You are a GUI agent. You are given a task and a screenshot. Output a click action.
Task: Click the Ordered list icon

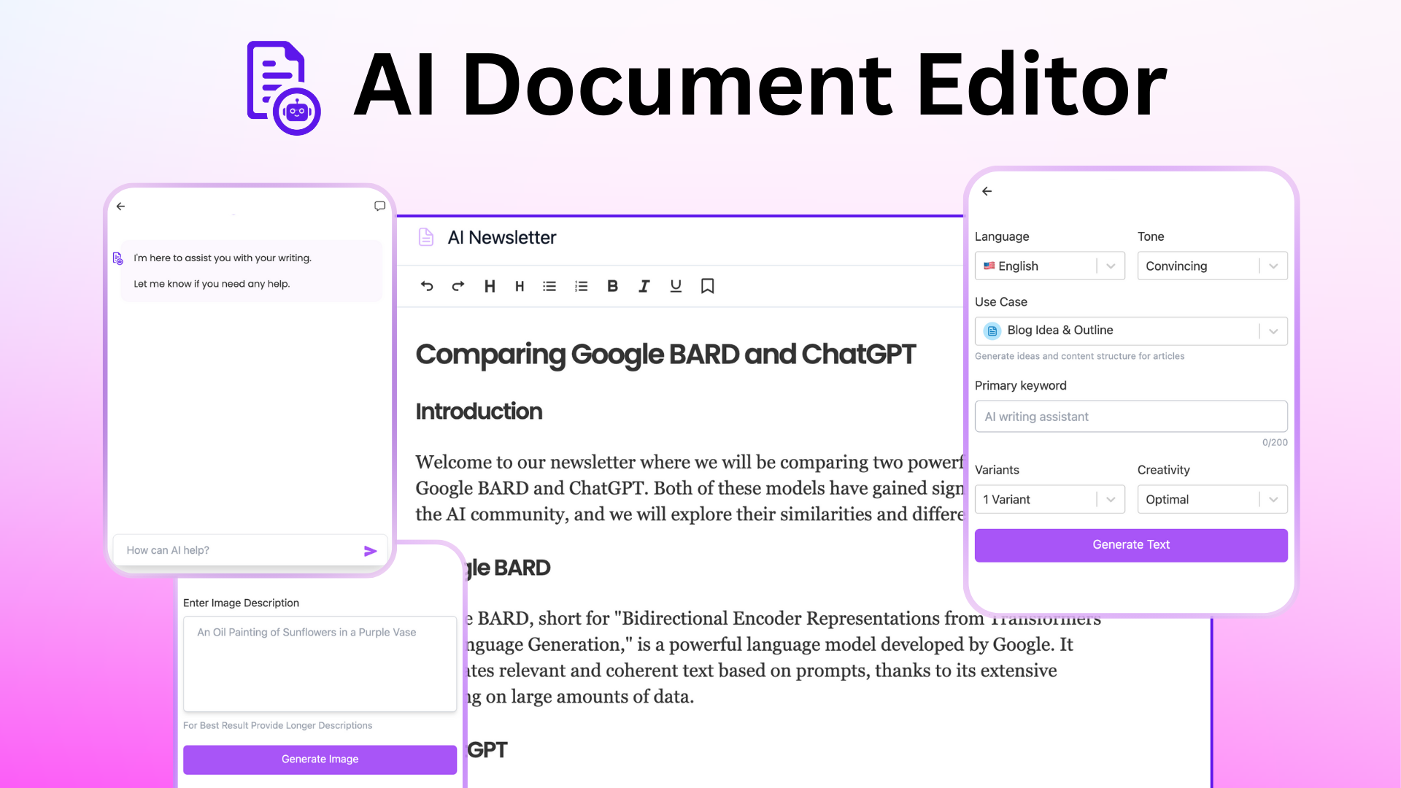pyautogui.click(x=581, y=286)
